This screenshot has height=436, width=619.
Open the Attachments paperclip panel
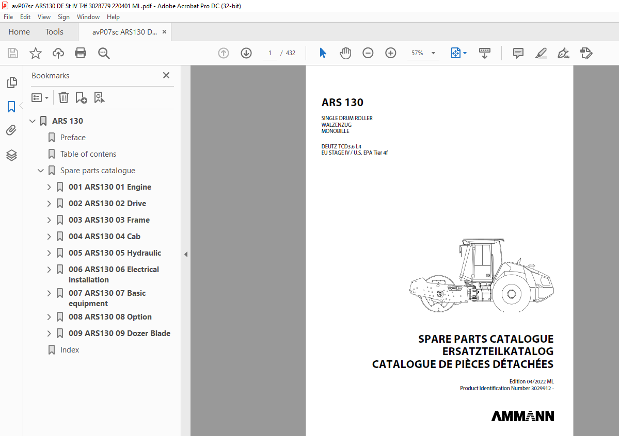(11, 130)
